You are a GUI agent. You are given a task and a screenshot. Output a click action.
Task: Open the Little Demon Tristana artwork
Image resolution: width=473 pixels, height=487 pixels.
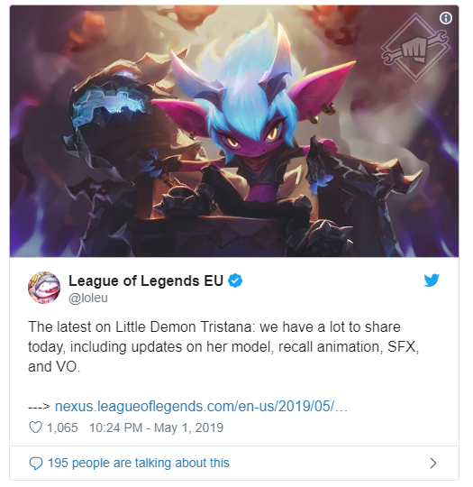[234, 131]
